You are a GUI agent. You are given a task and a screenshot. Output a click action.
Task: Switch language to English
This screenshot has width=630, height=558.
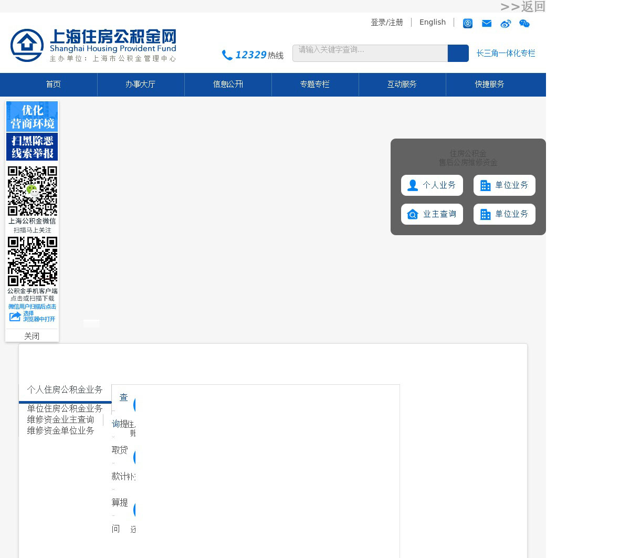[x=433, y=23]
